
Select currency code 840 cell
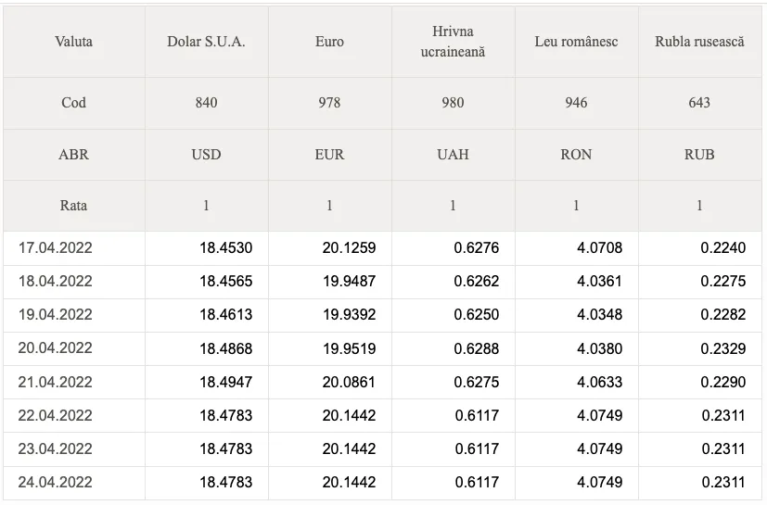207,103
